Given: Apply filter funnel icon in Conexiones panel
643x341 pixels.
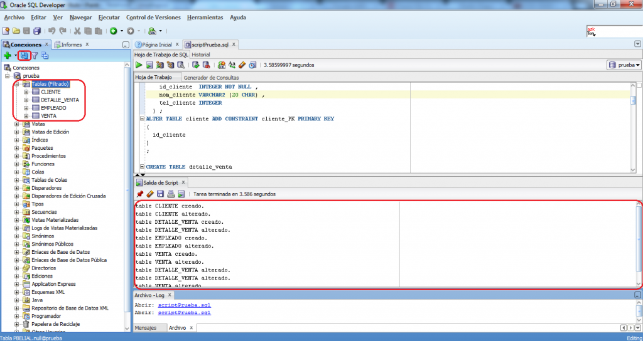Looking at the screenshot, I should point(35,55).
